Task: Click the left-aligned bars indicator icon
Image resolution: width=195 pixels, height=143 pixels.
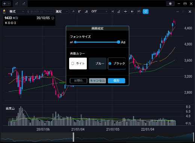Action: pyautogui.click(x=79, y=12)
